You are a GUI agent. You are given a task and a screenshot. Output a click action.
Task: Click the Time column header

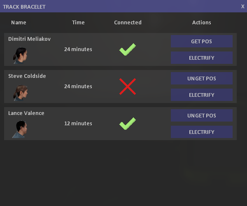pos(78,23)
